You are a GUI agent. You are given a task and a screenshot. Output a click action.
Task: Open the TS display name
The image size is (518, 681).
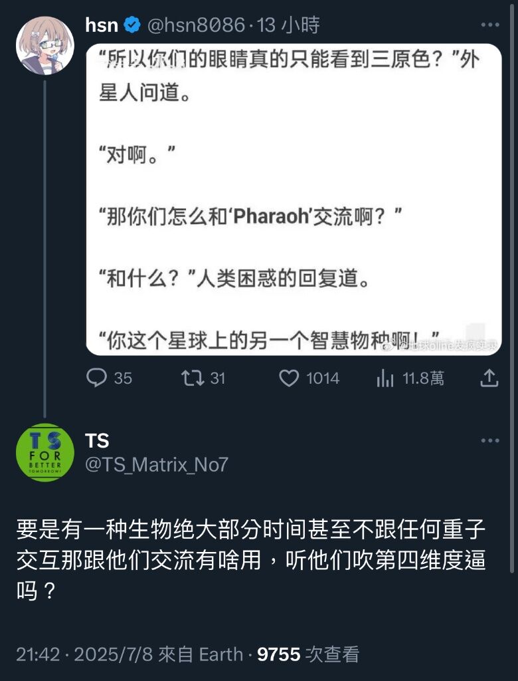(x=97, y=441)
